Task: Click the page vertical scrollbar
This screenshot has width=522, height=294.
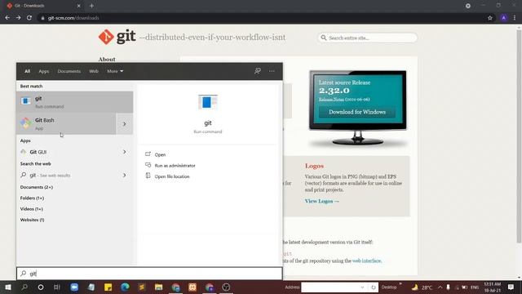Action: (x=519, y=136)
